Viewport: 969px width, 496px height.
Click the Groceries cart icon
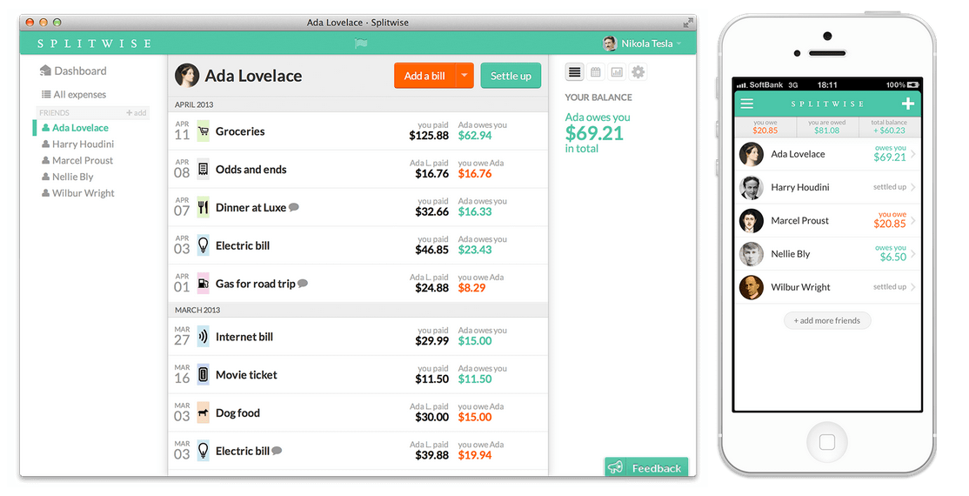point(203,131)
